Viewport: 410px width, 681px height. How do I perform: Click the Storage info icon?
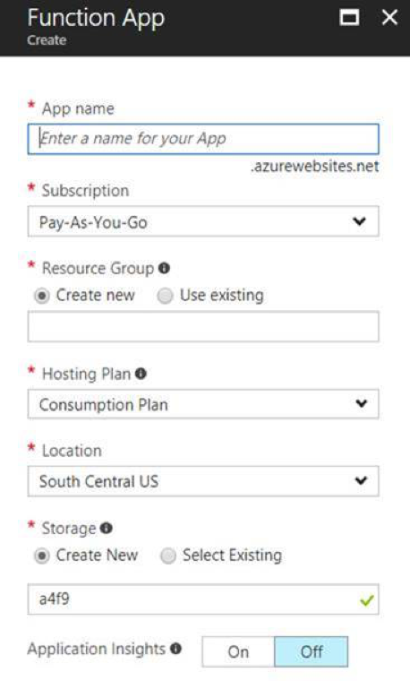pyautogui.click(x=107, y=528)
